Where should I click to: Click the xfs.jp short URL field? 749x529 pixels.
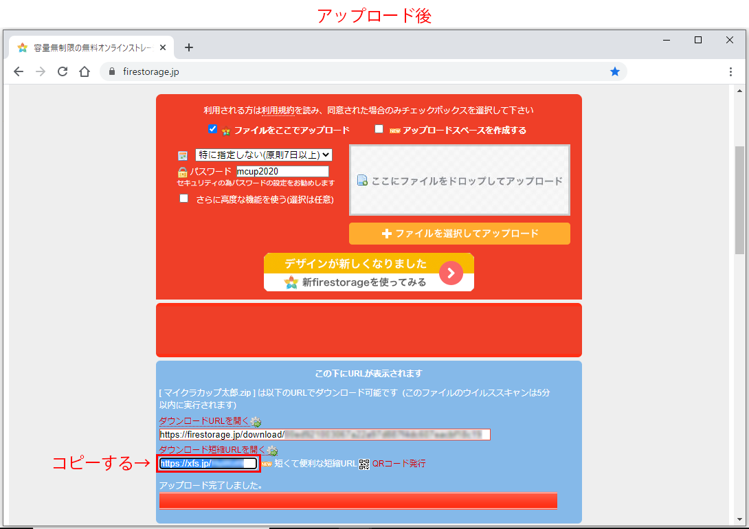(208, 463)
